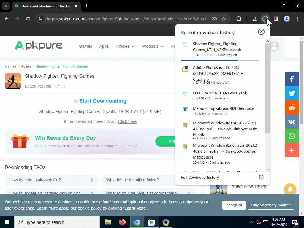
Task: Go back to previous page
Action: pyautogui.click(x=7, y=19)
